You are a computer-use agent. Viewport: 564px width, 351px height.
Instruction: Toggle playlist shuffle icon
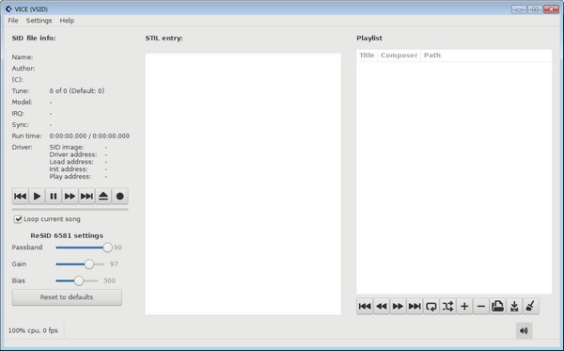click(447, 307)
